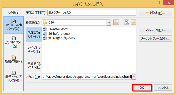Screen dimensions: 176x95
Task: Open ヒント設定 dialog
Action: pyautogui.click(x=155, y=13)
